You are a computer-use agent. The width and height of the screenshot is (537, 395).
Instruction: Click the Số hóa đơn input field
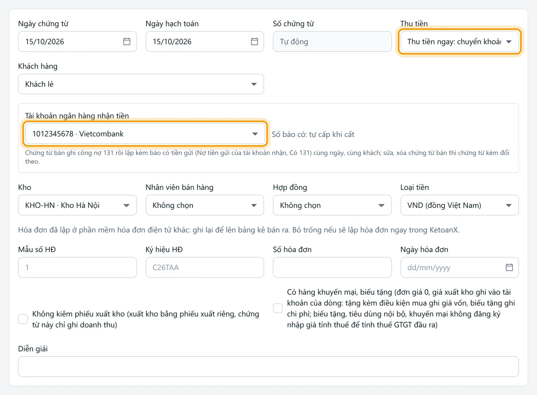(332, 267)
